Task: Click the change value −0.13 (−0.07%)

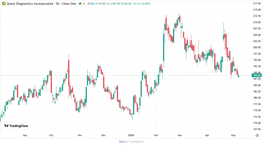Action: tap(141, 3)
